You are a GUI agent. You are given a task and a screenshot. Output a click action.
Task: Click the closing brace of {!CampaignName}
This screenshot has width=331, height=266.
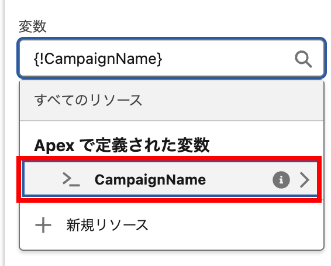pyautogui.click(x=160, y=59)
